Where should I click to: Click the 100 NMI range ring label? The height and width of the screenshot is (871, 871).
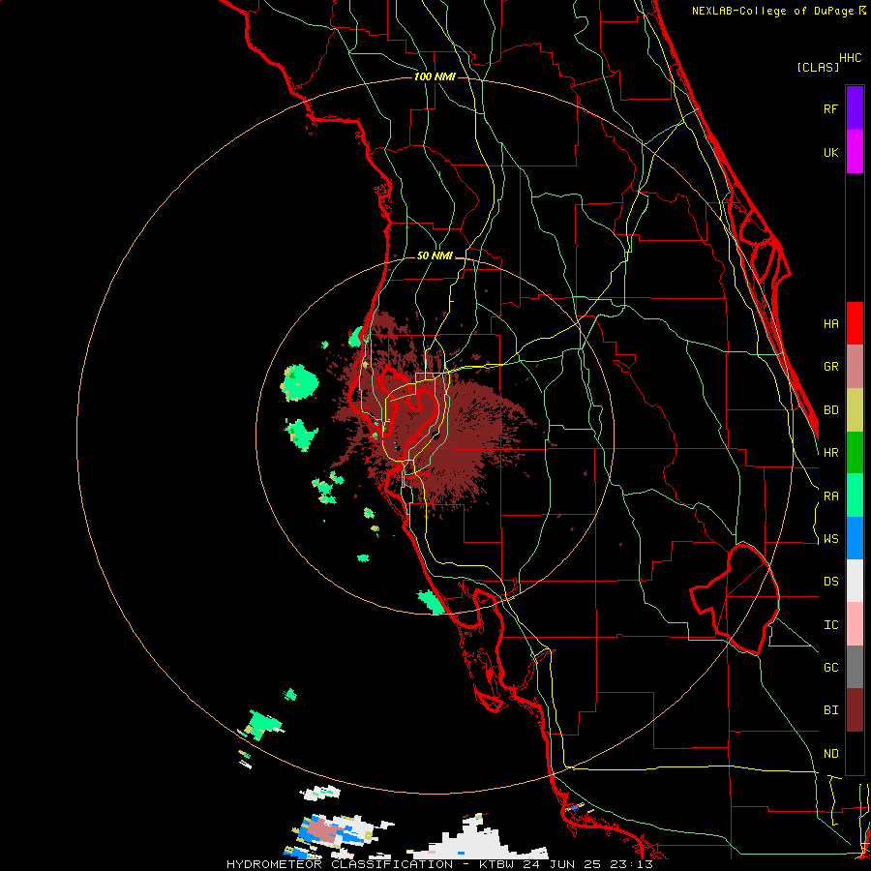(435, 76)
